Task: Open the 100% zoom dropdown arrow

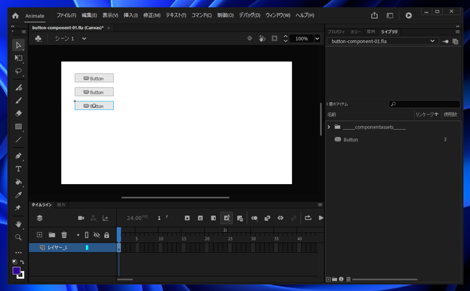Action: 317,39
